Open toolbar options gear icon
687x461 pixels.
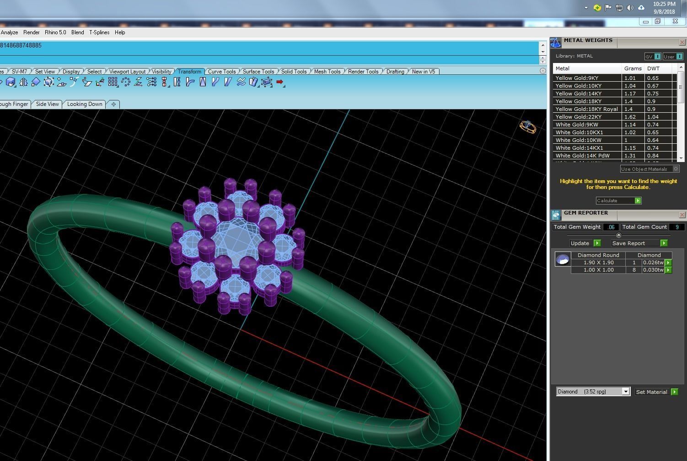(543, 71)
